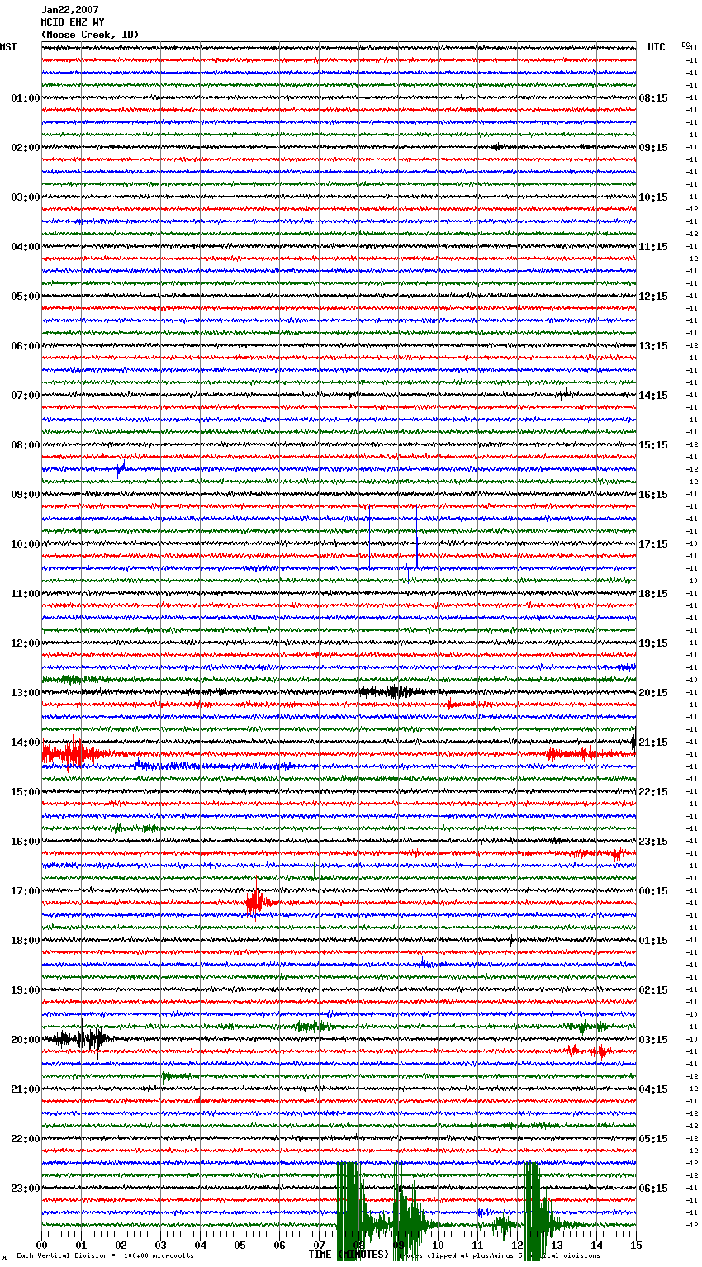702x1267 pixels.
Task: Click the red burst on the 17:15 trace
Action: (258, 901)
